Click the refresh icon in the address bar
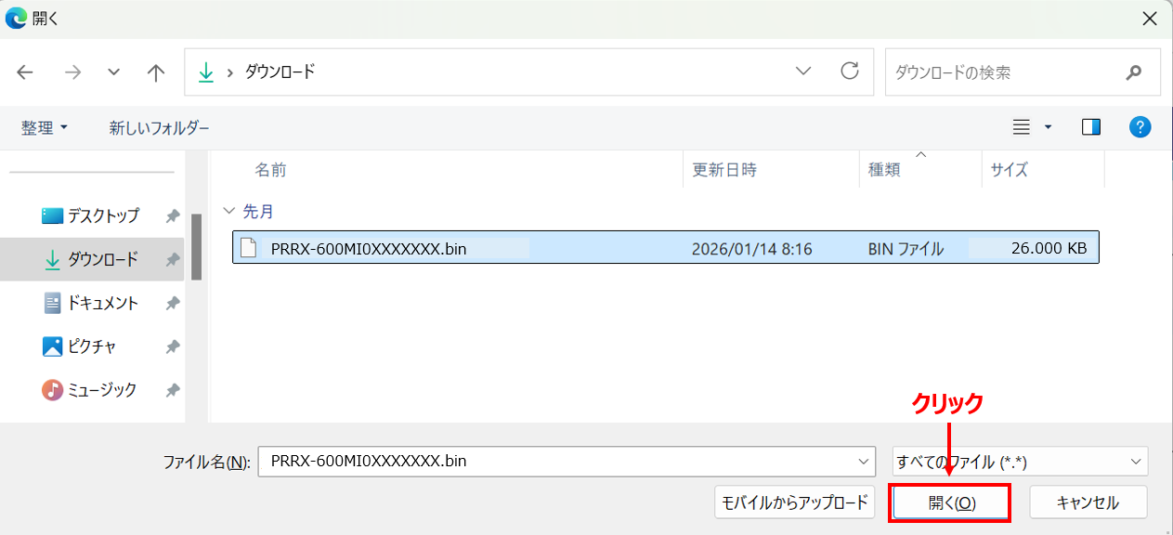The image size is (1173, 535). pyautogui.click(x=850, y=72)
